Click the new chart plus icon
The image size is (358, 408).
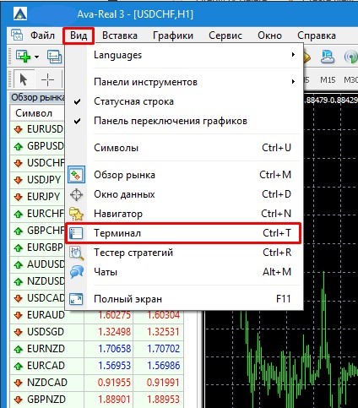23,56
